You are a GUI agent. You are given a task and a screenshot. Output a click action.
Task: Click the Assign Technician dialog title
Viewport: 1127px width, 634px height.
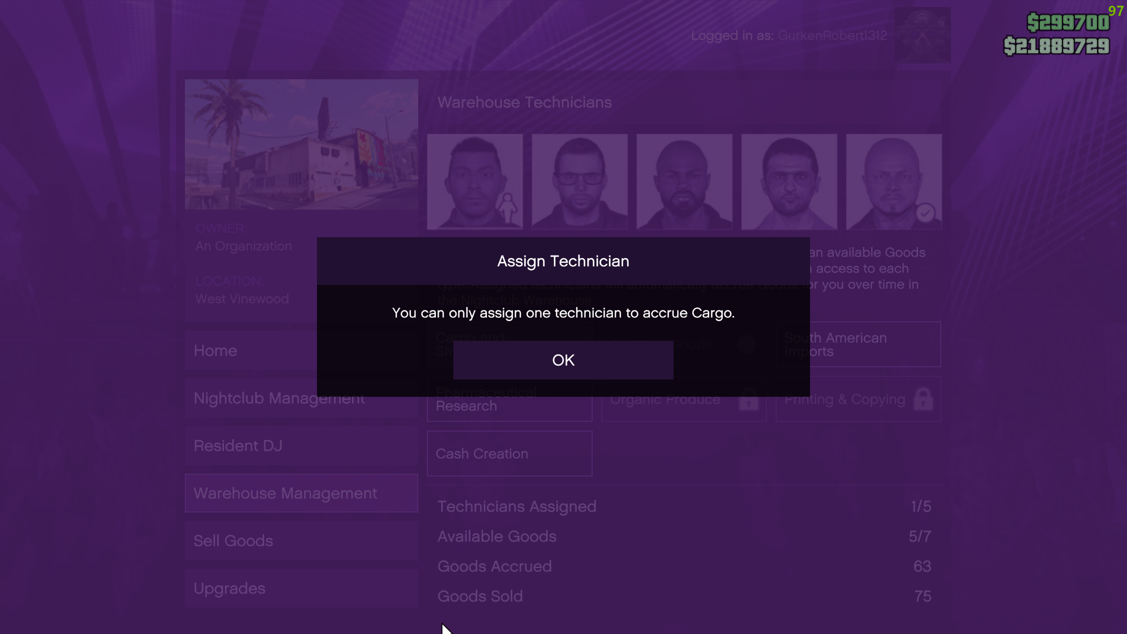pos(563,261)
